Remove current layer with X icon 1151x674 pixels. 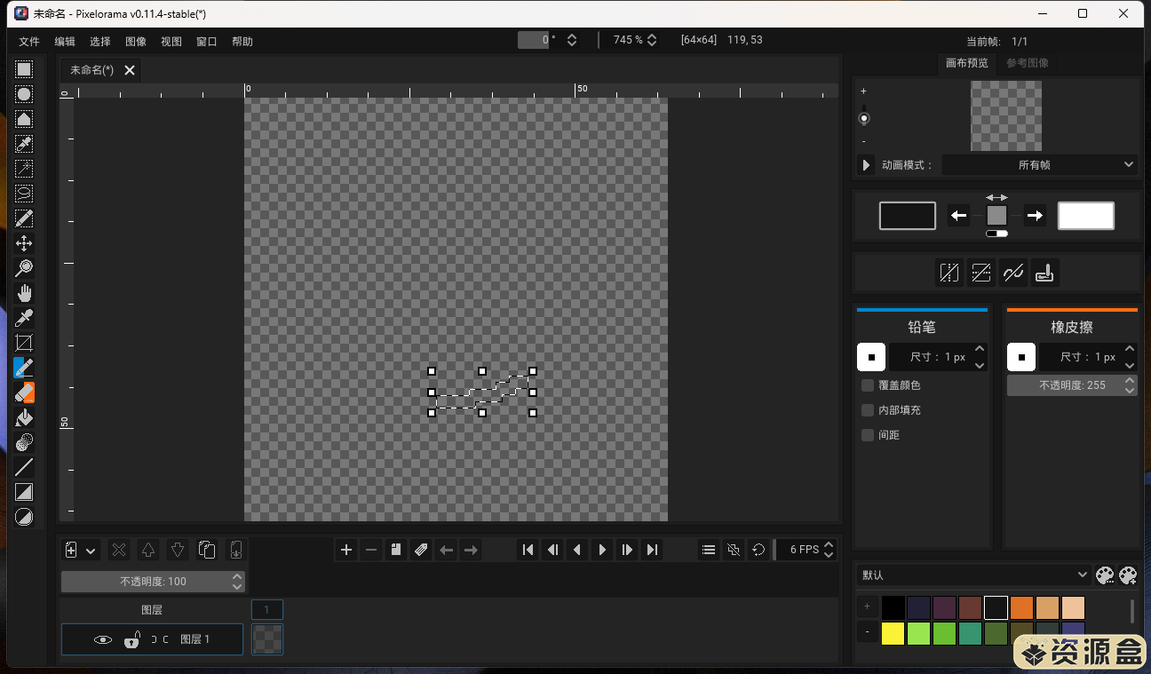[x=118, y=550]
